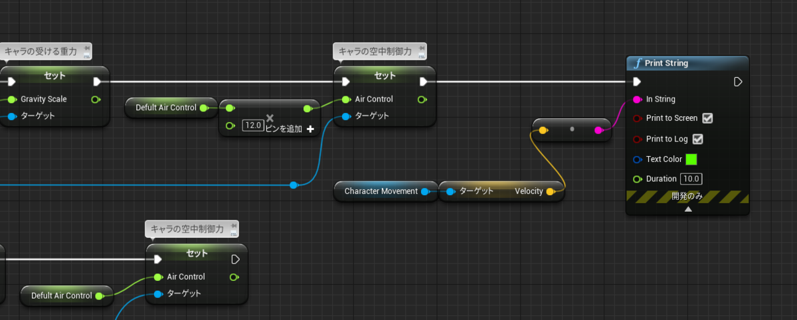Image resolution: width=797 pixels, height=320 pixels.
Task: Click top Air Control セット exec input pin
Action: 345,82
